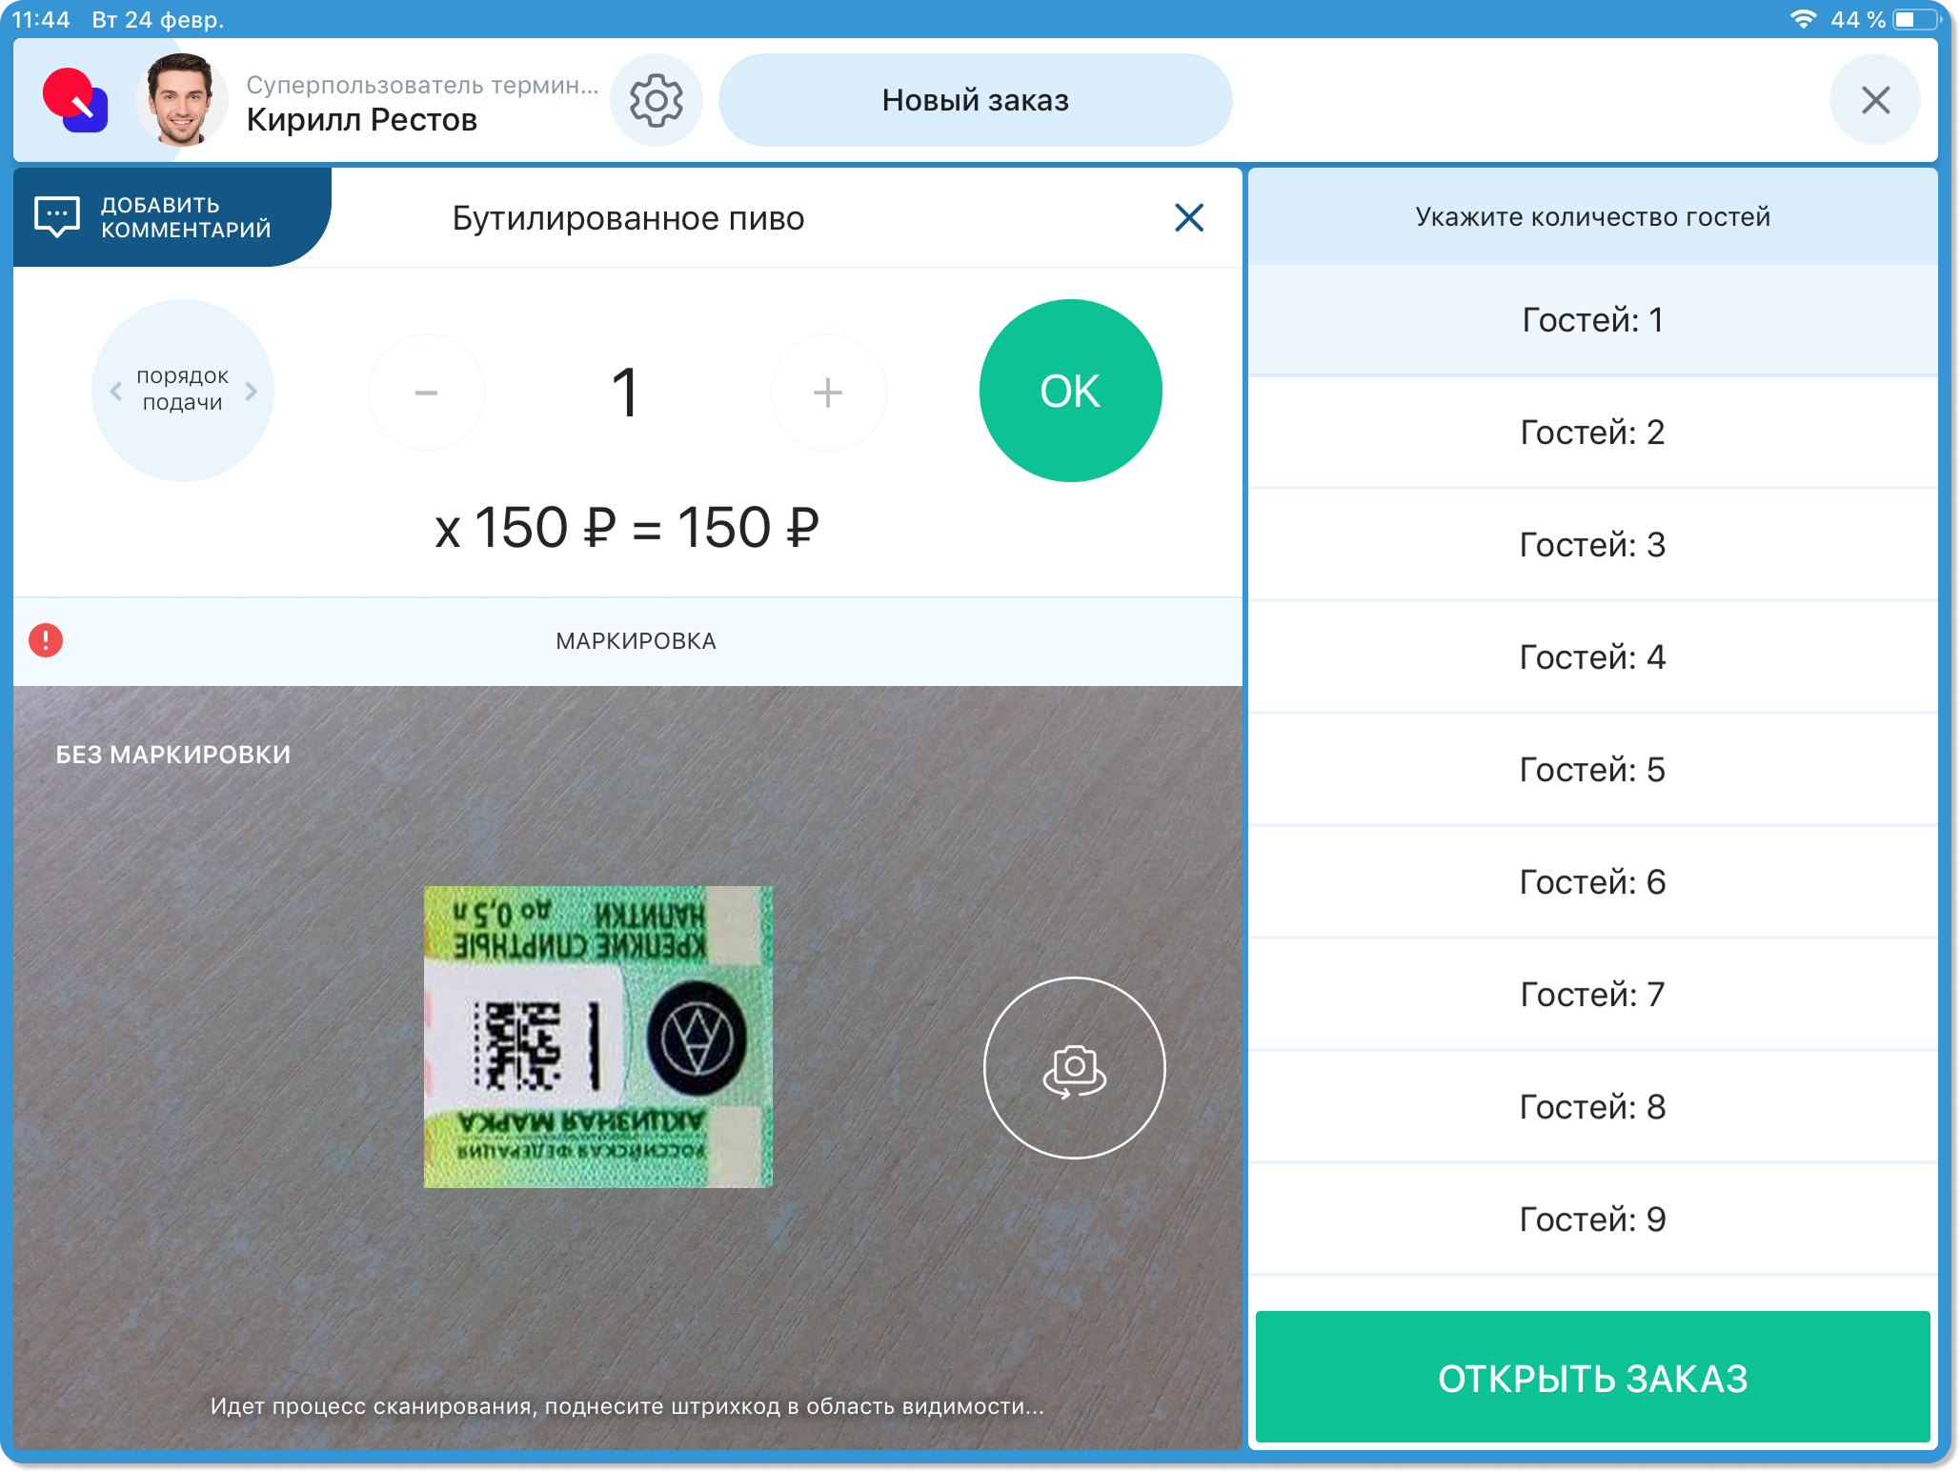The width and height of the screenshot is (1960, 1472).
Task: Confirm the item with the green OK button
Action: coord(1070,391)
